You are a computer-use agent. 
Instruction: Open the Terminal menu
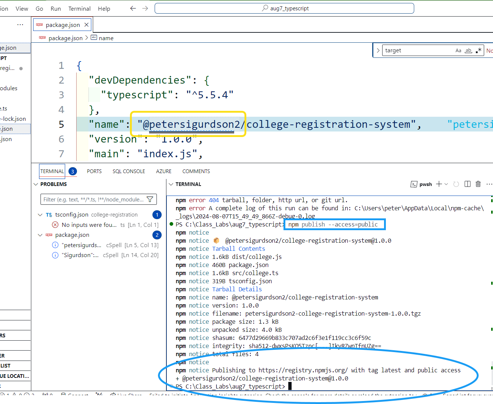click(80, 8)
